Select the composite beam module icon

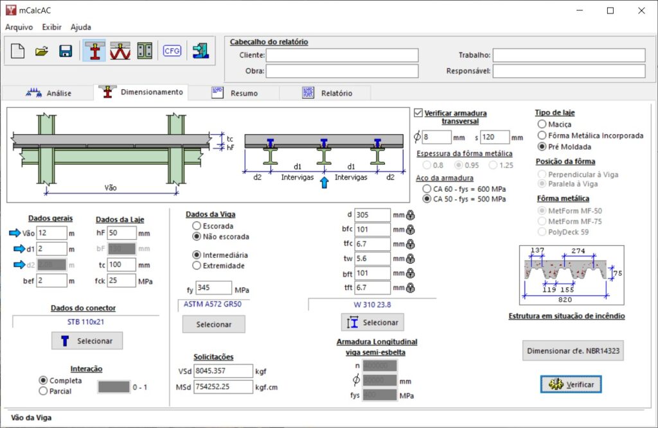pyautogui.click(x=95, y=51)
